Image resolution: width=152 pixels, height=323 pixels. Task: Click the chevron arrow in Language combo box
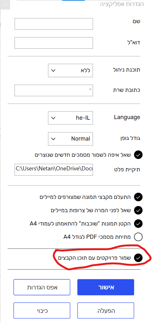53,118
